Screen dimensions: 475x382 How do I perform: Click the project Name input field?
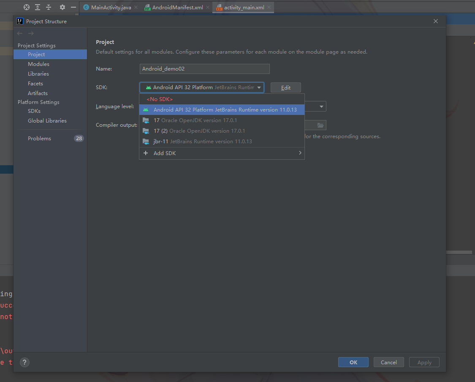coord(204,69)
